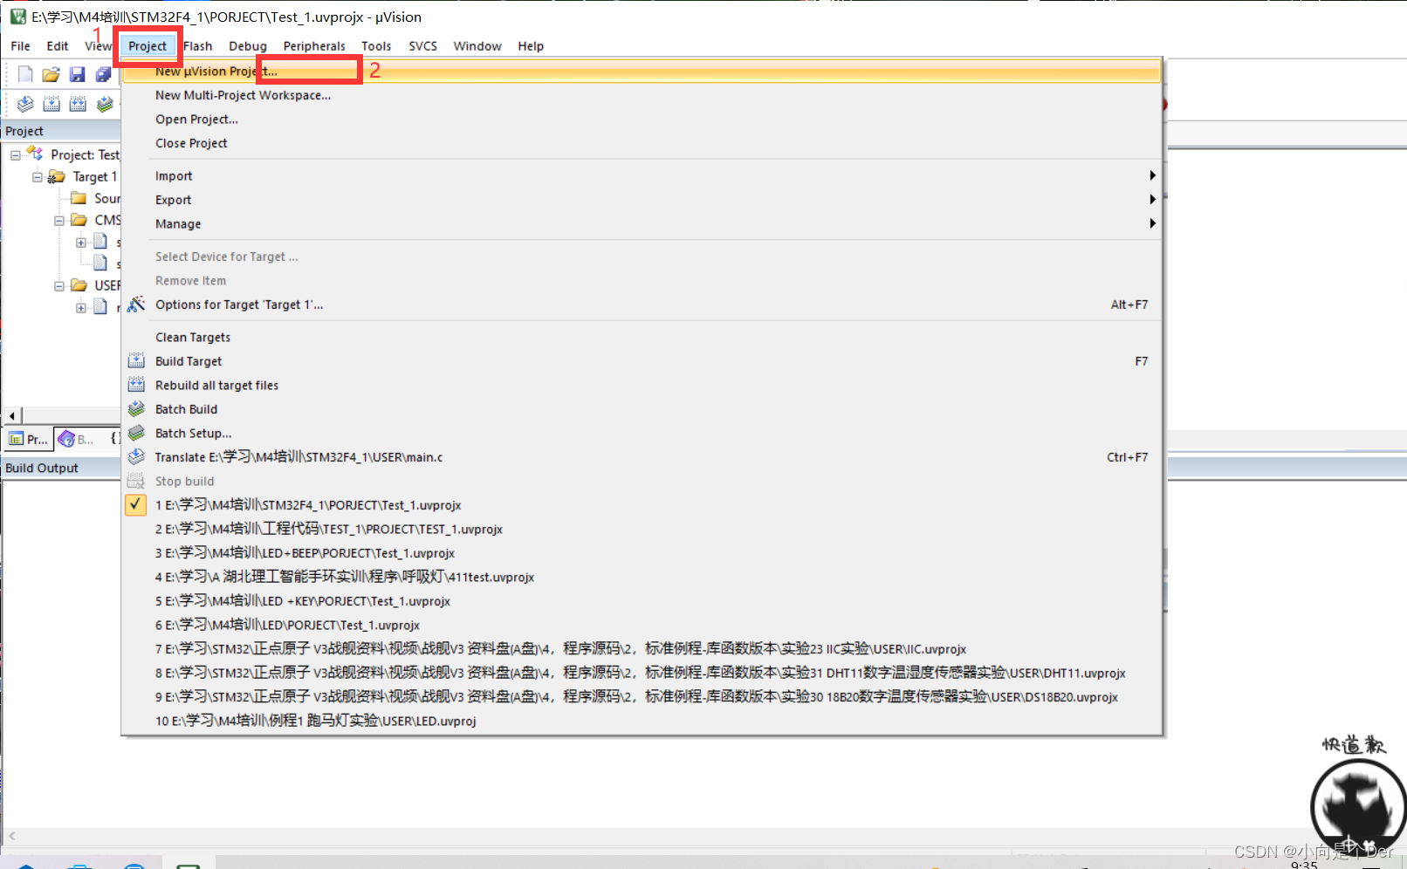Open the Window menu
This screenshot has height=869, width=1407.
pos(477,46)
